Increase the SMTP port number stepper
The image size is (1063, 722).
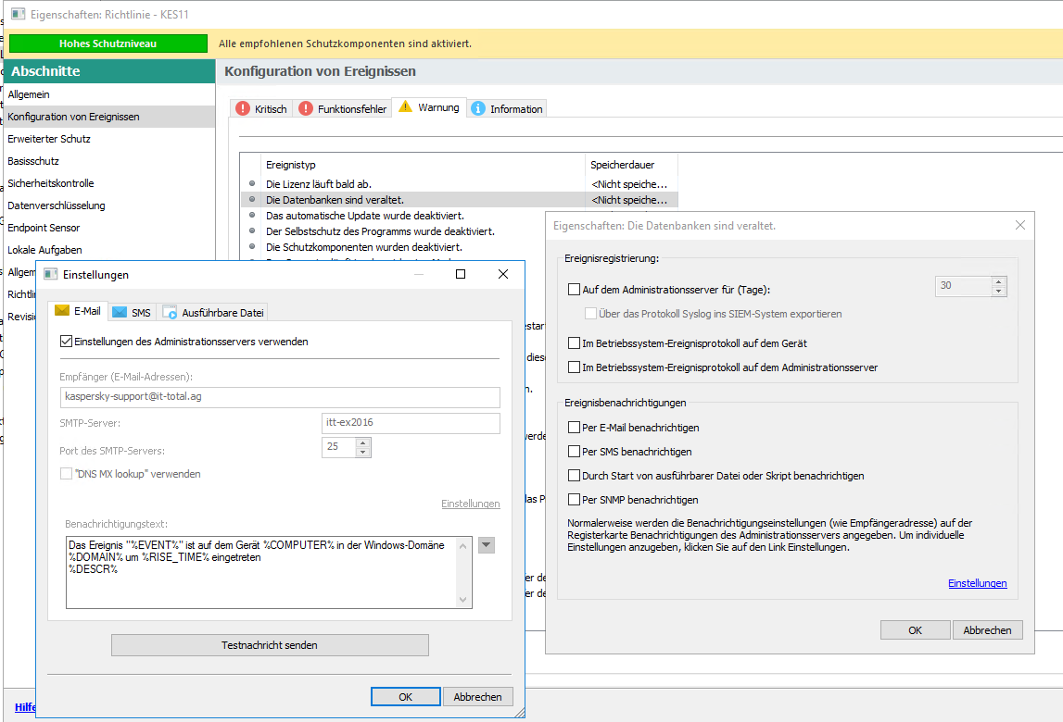362,442
